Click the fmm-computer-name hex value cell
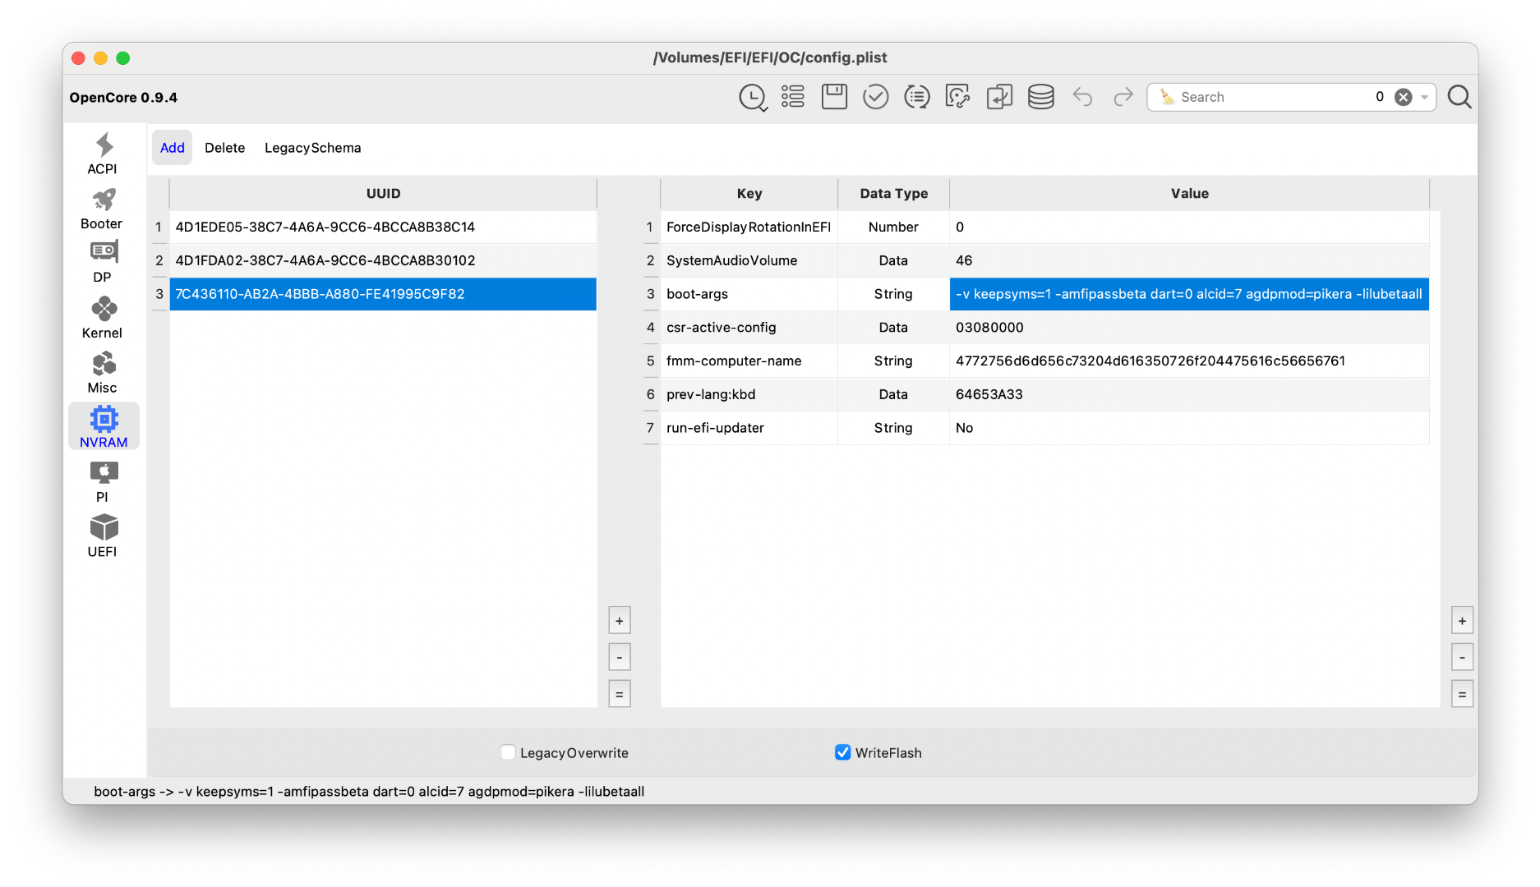The width and height of the screenshot is (1540, 887). point(1190,361)
